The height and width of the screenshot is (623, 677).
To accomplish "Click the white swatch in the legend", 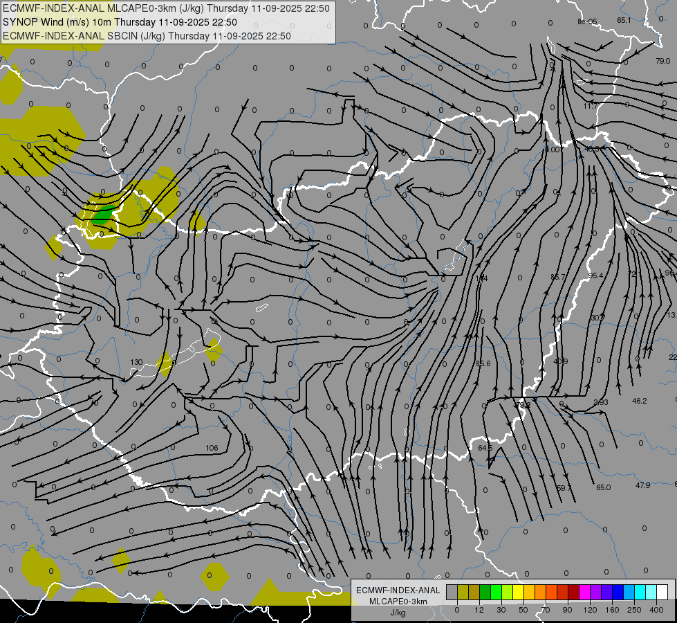I will 662,592.
